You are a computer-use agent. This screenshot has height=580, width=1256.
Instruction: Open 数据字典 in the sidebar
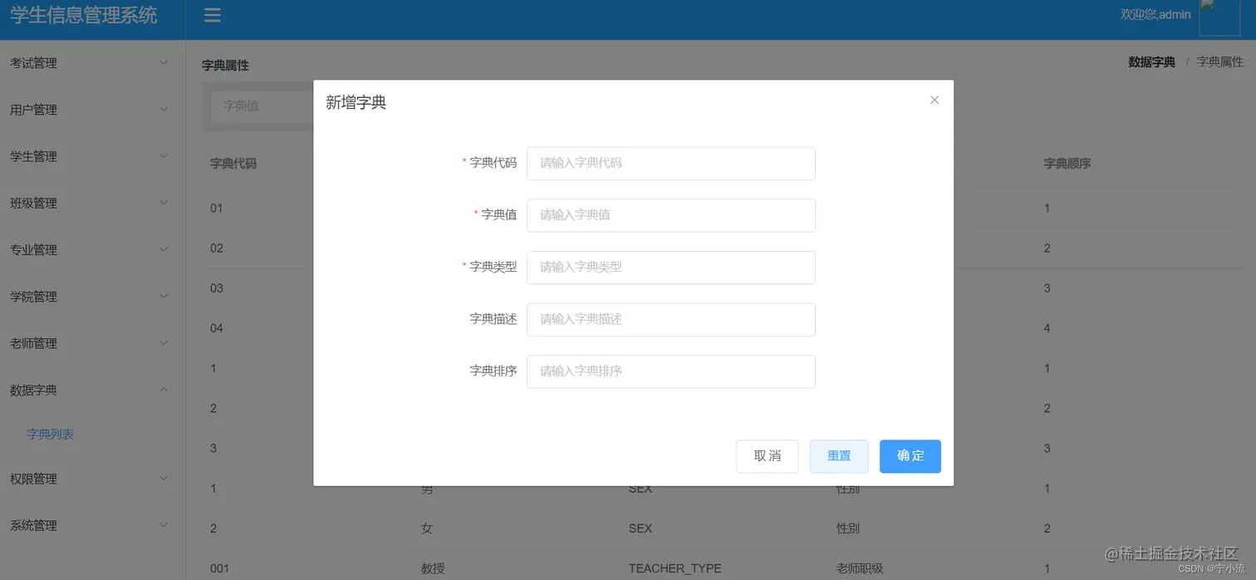click(92, 390)
